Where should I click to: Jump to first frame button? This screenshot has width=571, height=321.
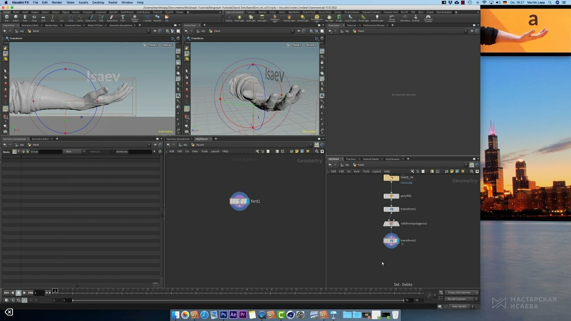click(x=6, y=292)
